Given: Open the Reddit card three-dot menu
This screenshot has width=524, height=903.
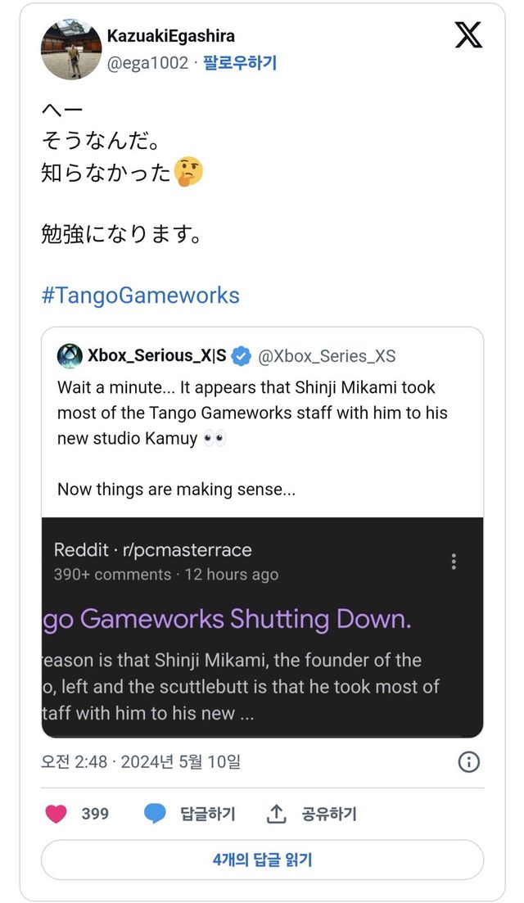Looking at the screenshot, I should 454,561.
